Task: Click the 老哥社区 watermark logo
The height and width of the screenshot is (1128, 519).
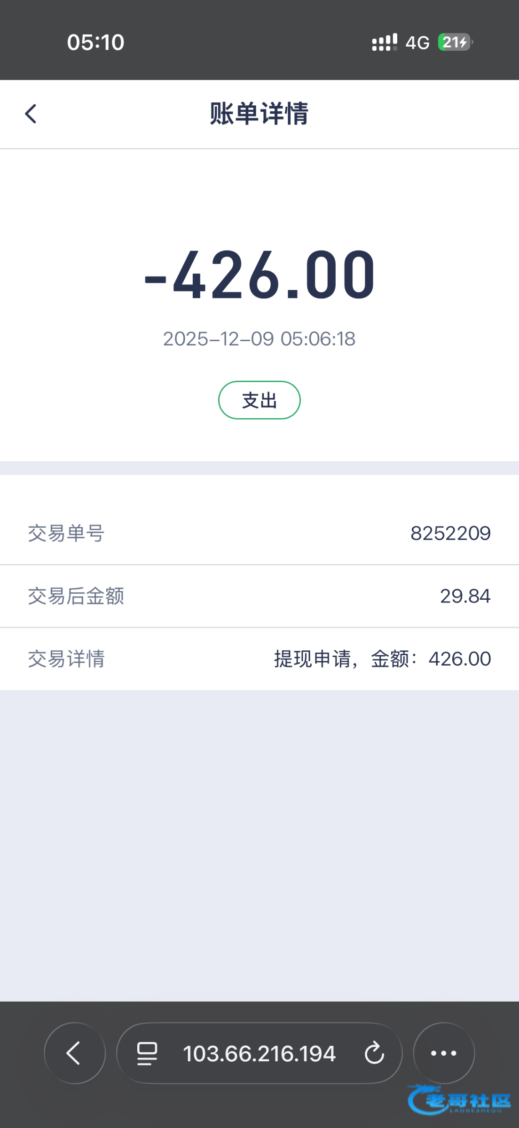Action: click(x=459, y=1100)
